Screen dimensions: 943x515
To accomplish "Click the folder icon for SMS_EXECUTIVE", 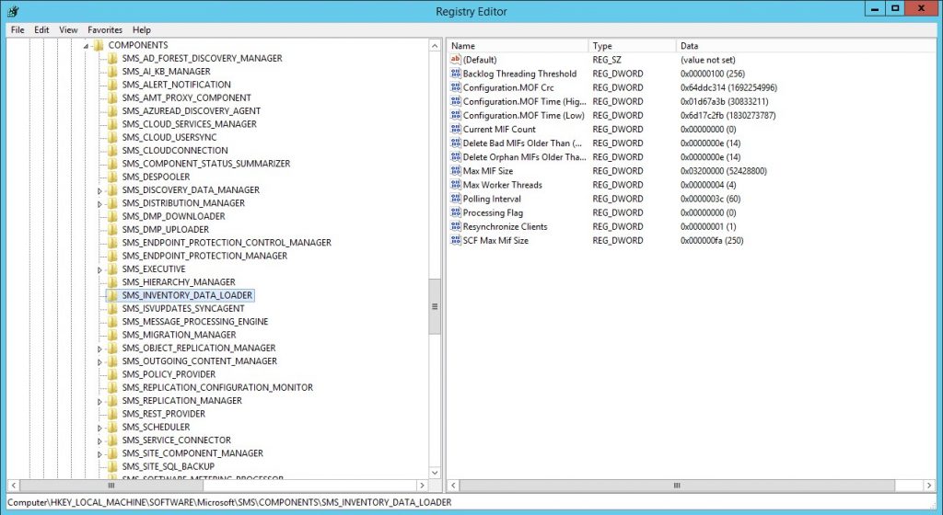I will [112, 269].
